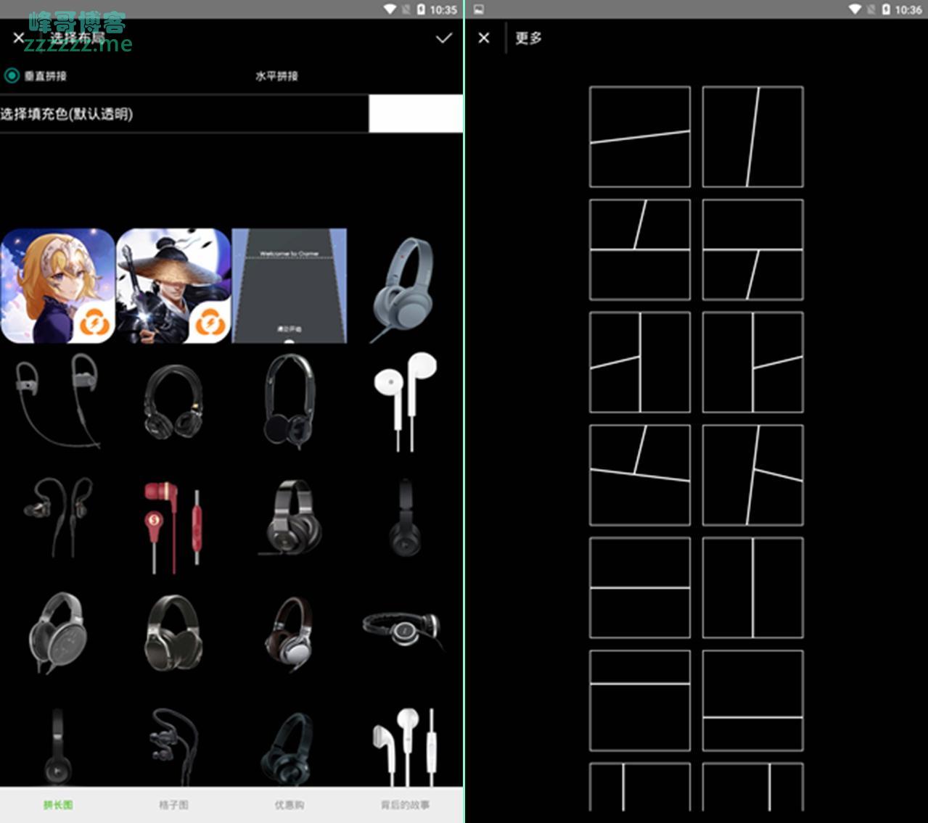Pick the white earbuds without inline remote
This screenshot has height=823, width=928.
pyautogui.click(x=405, y=402)
